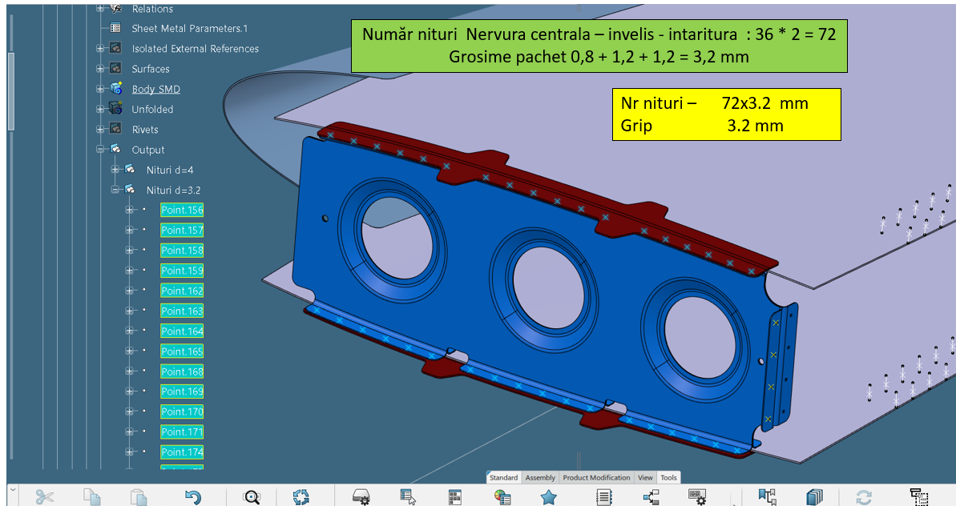Expand the Rivets tree node
956x506 pixels.
click(101, 130)
